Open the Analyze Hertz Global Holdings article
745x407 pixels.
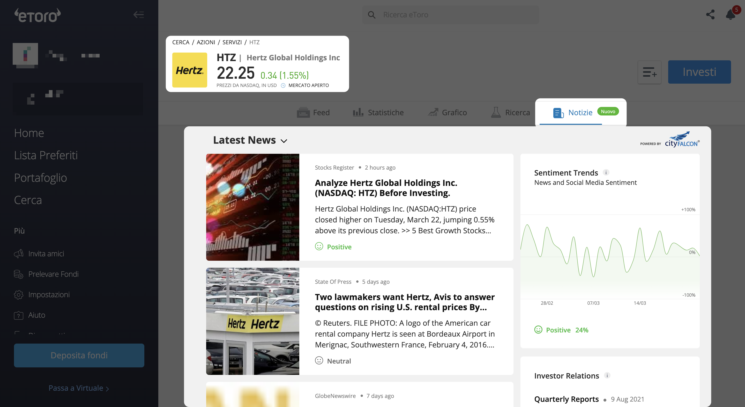pos(386,188)
